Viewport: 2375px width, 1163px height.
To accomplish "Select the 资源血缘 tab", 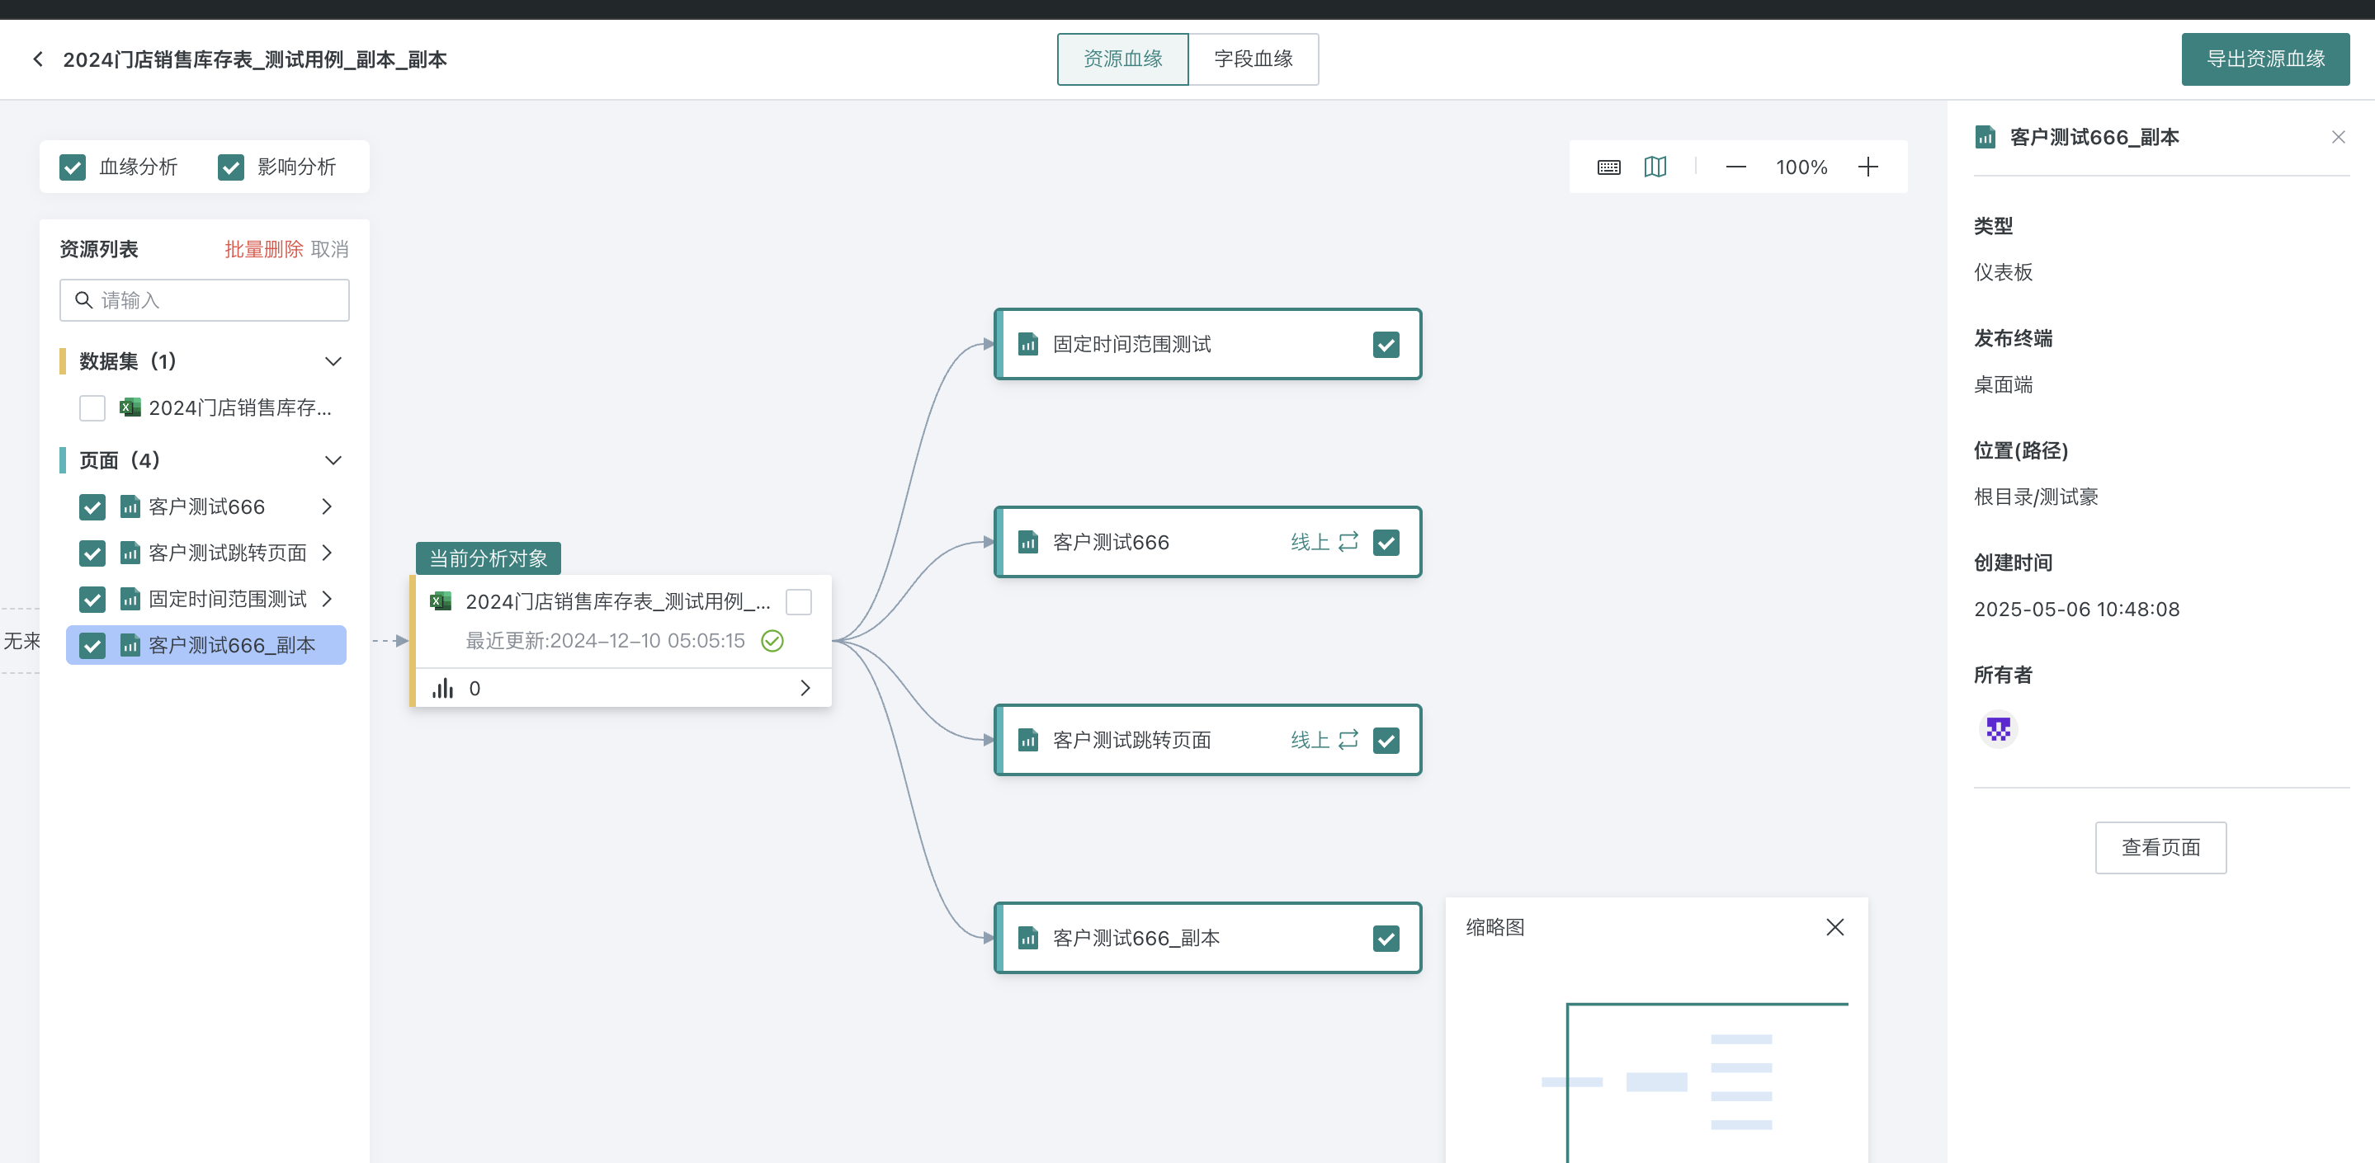I will [1122, 59].
